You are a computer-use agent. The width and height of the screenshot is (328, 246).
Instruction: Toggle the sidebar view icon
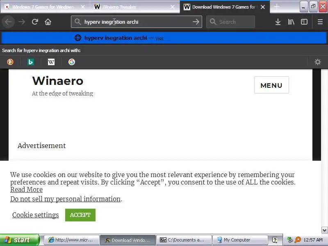pos(304,22)
